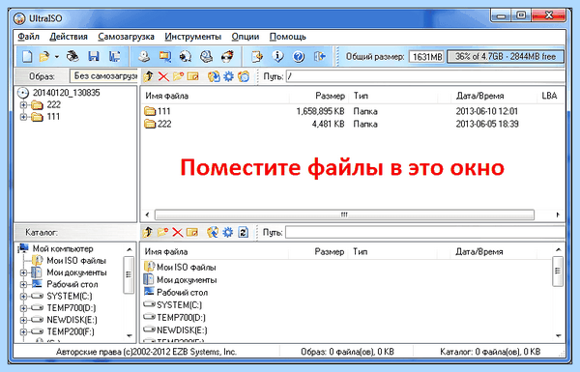This screenshot has height=372, width=580.
Task: Click the gear icon in Каталог toolbar
Action: click(228, 232)
